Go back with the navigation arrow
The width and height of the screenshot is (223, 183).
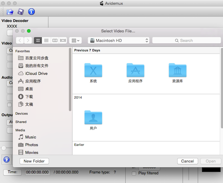coord(20,40)
